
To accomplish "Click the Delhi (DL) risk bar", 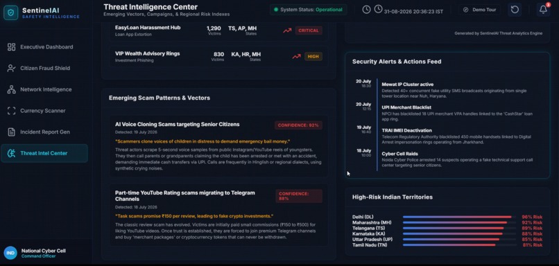I will click(x=459, y=217).
